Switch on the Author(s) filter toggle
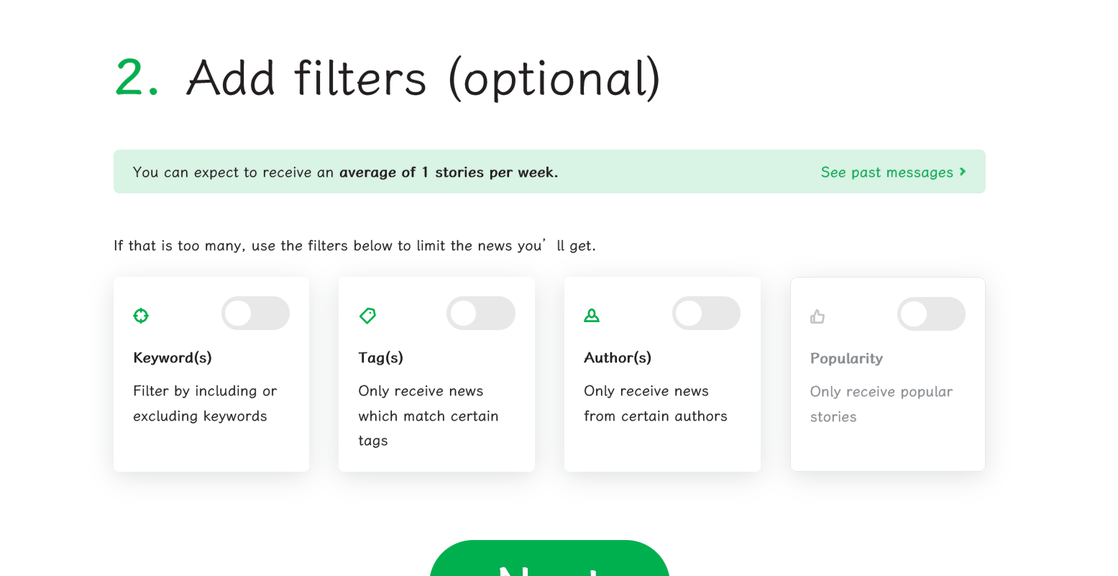The height and width of the screenshot is (576, 1118). pyautogui.click(x=706, y=314)
